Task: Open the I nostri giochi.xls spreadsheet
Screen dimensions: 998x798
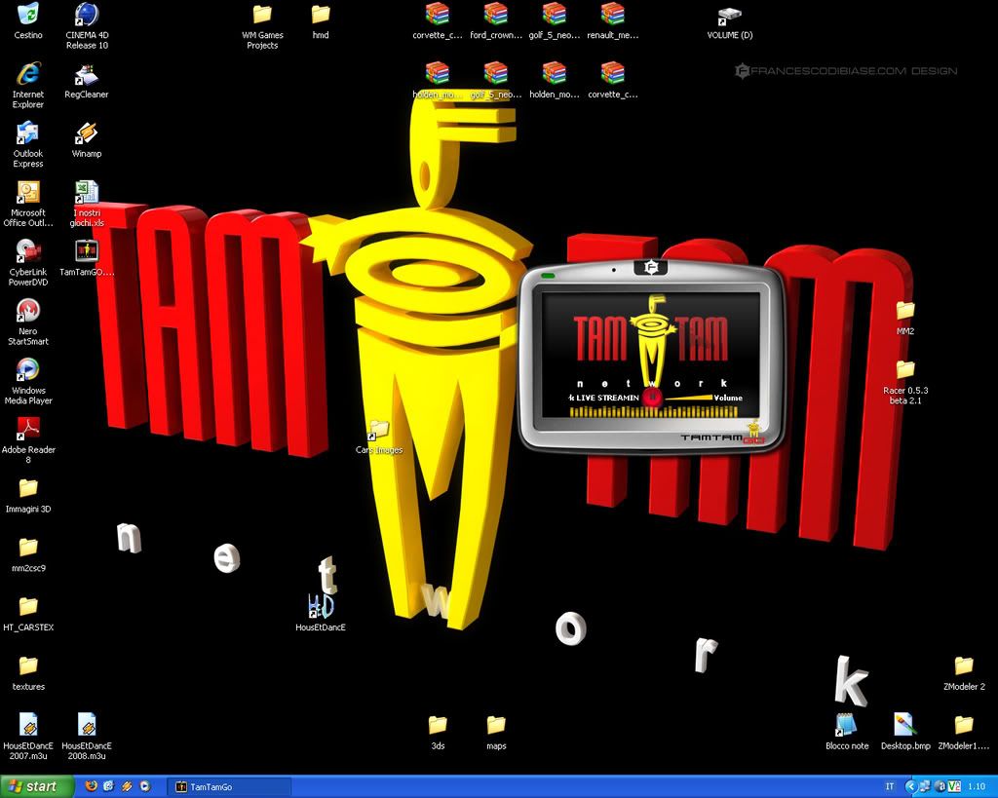Action: click(87, 193)
